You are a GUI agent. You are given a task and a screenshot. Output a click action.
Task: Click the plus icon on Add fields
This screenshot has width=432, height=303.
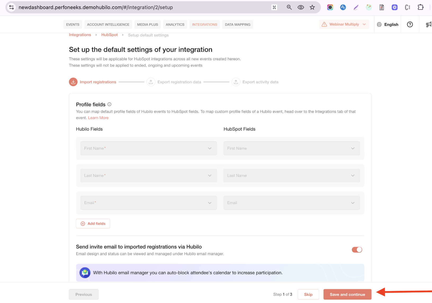pos(83,224)
